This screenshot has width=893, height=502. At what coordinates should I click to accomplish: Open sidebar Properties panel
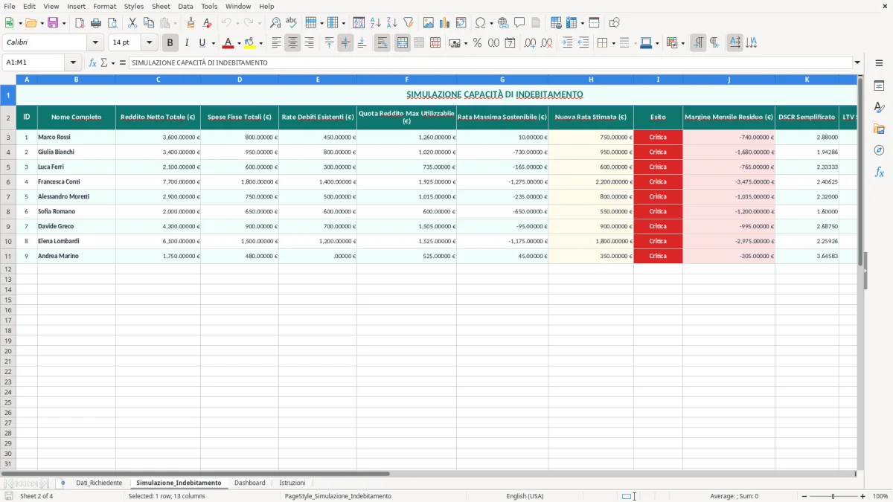point(879,86)
